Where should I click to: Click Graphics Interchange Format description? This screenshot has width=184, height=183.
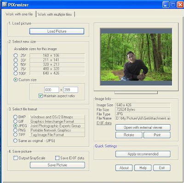(52, 121)
